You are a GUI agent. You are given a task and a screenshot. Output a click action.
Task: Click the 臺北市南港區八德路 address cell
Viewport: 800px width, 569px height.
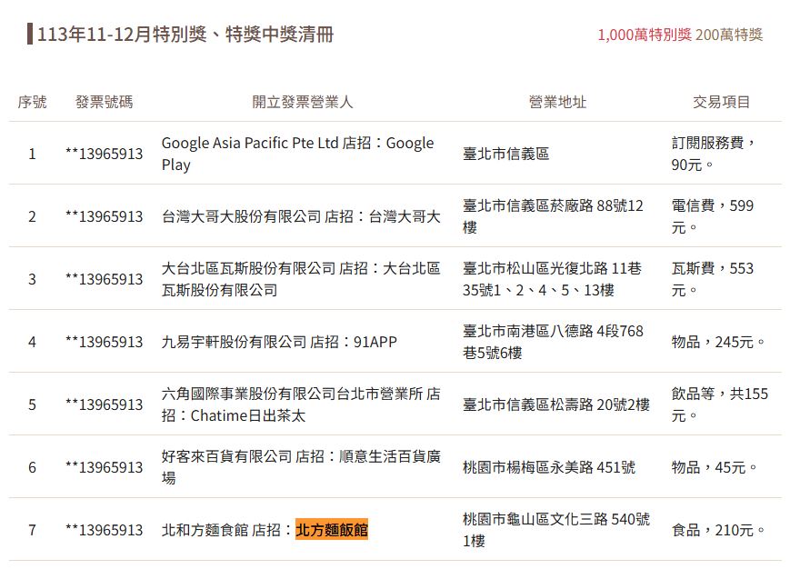[553, 342]
